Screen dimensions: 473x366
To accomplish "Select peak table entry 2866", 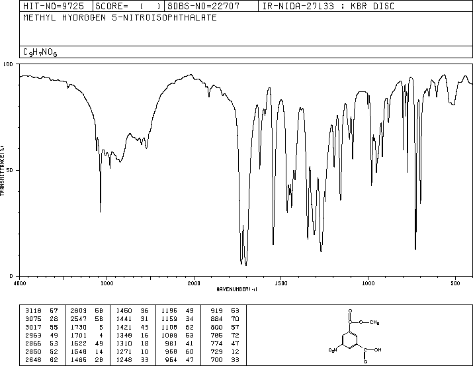I will [x=41, y=343].
